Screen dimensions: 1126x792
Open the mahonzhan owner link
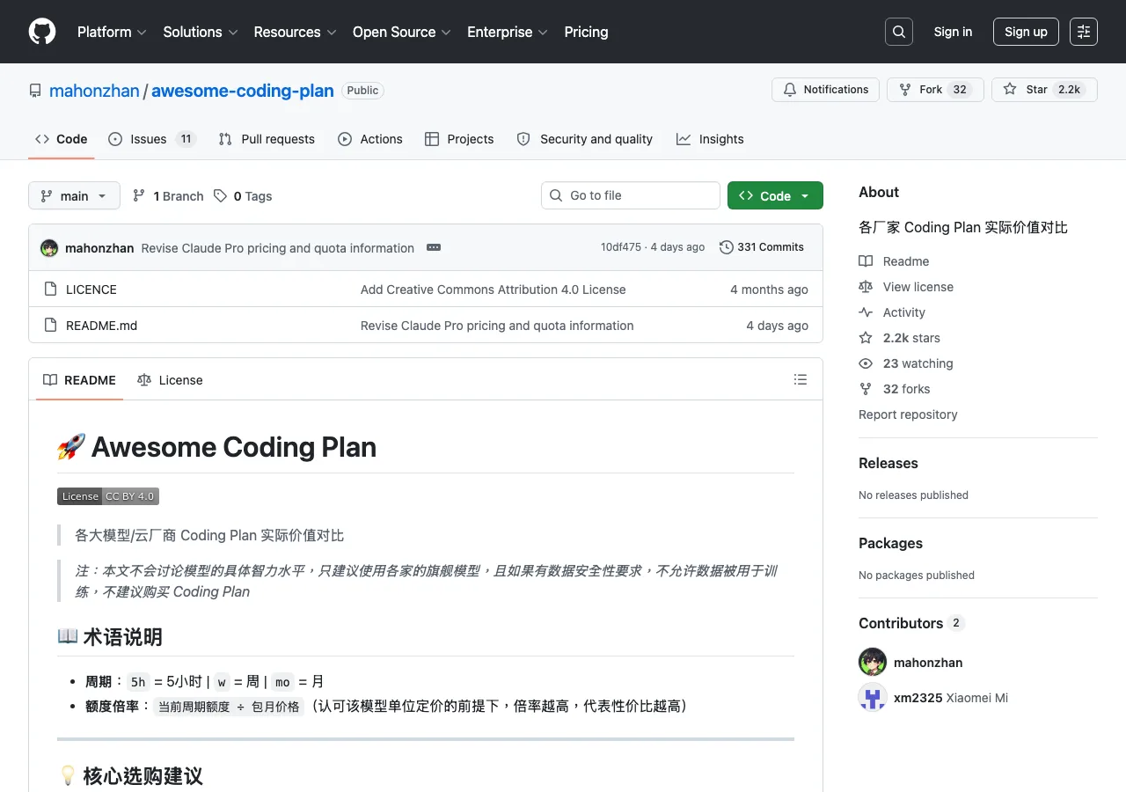94,90
